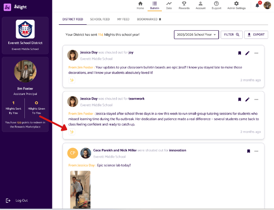Click the Everett Middle School sidebar label
Image resolution: width=274 pixels, height=210 pixels.
point(25,49)
